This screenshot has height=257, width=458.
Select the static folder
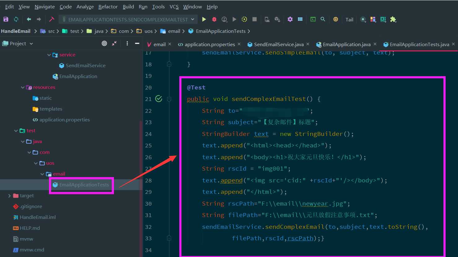pyautogui.click(x=46, y=98)
